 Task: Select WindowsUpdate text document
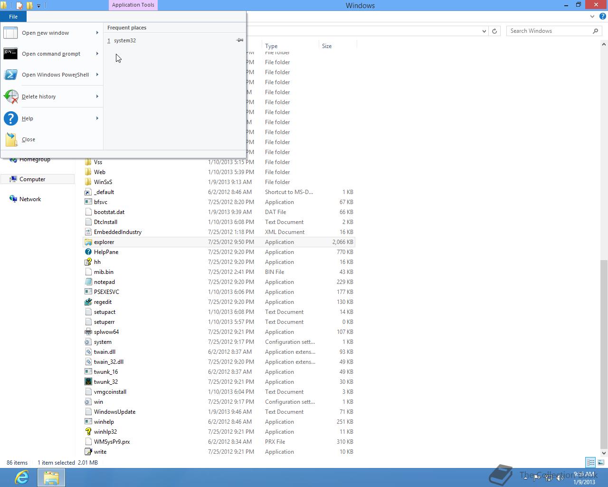coord(219,412)
